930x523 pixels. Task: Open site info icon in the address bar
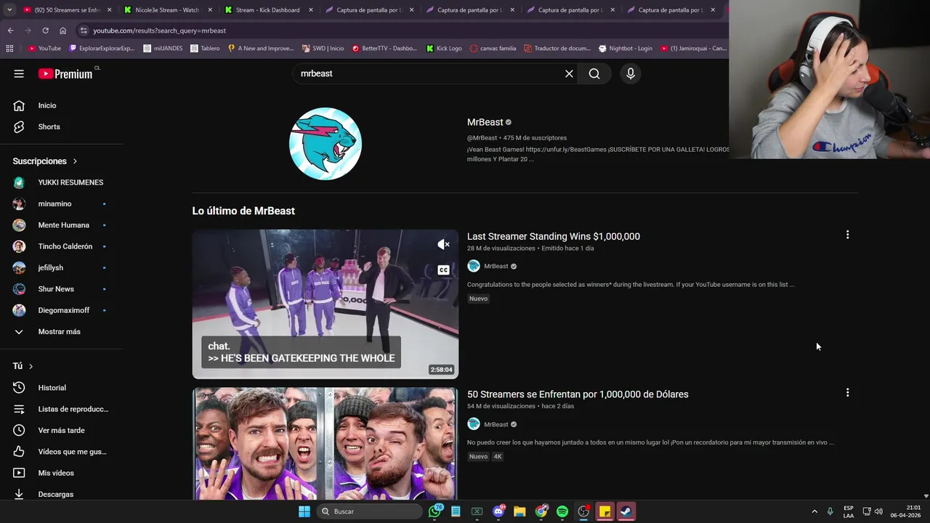pyautogui.click(x=84, y=31)
